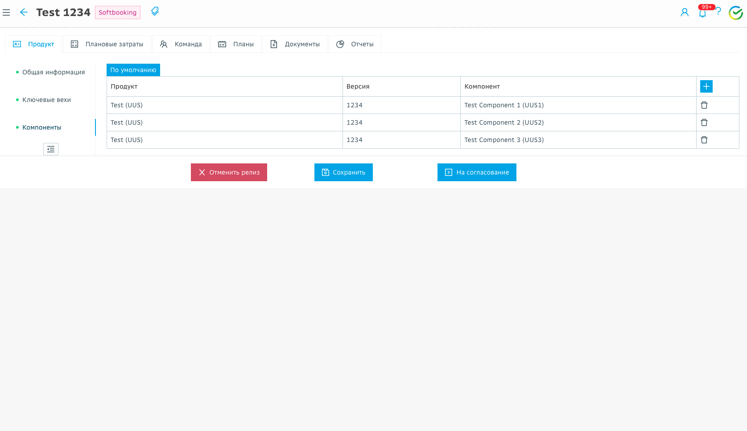Open notifications bell with 99+ badge
747x431 pixels.
702,13
